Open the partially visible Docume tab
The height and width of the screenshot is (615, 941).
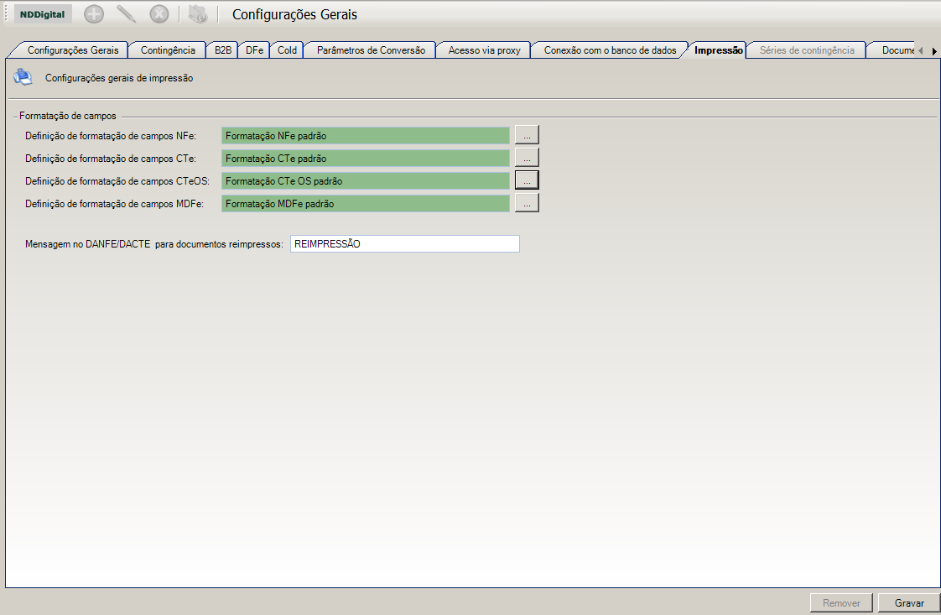click(897, 50)
